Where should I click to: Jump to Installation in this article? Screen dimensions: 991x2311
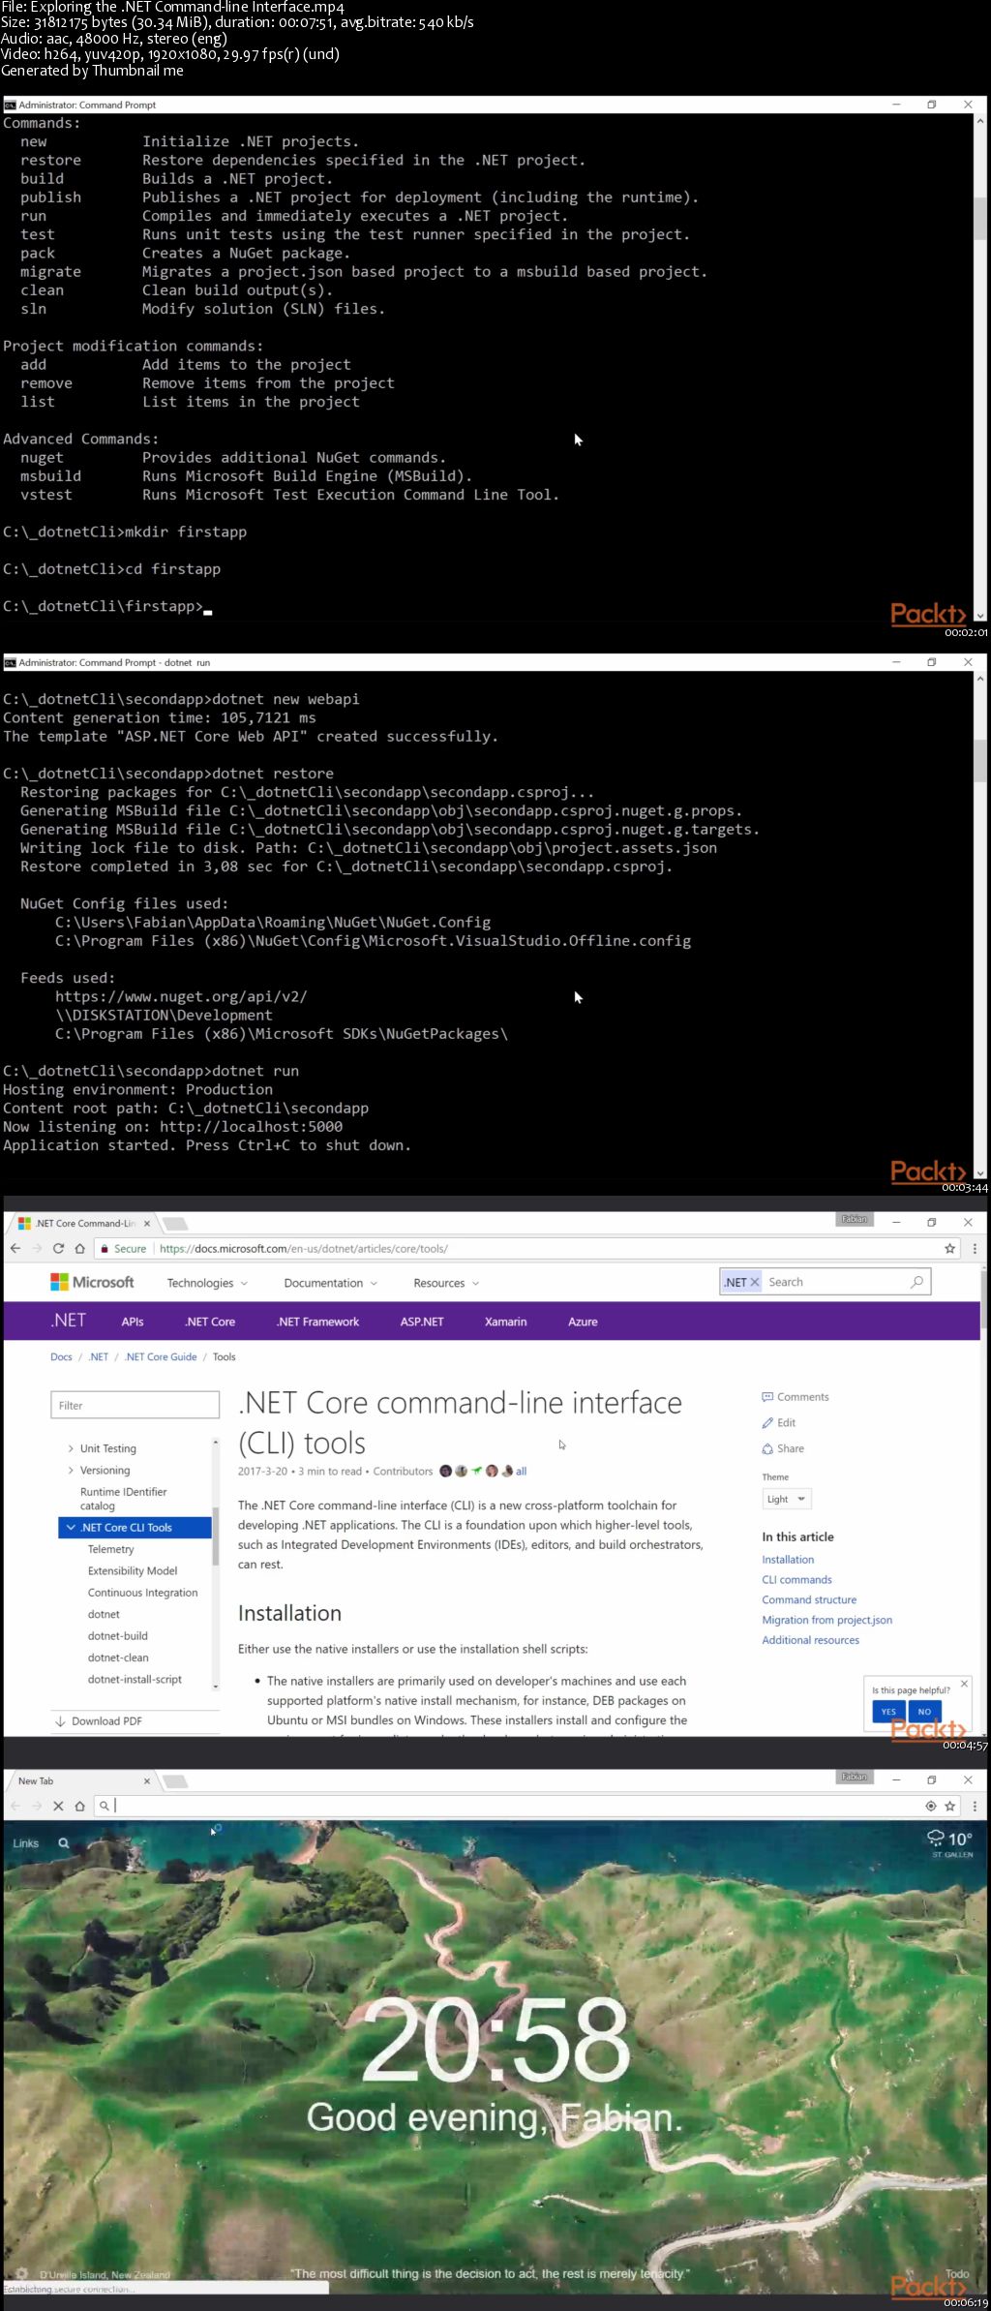pyautogui.click(x=788, y=1560)
